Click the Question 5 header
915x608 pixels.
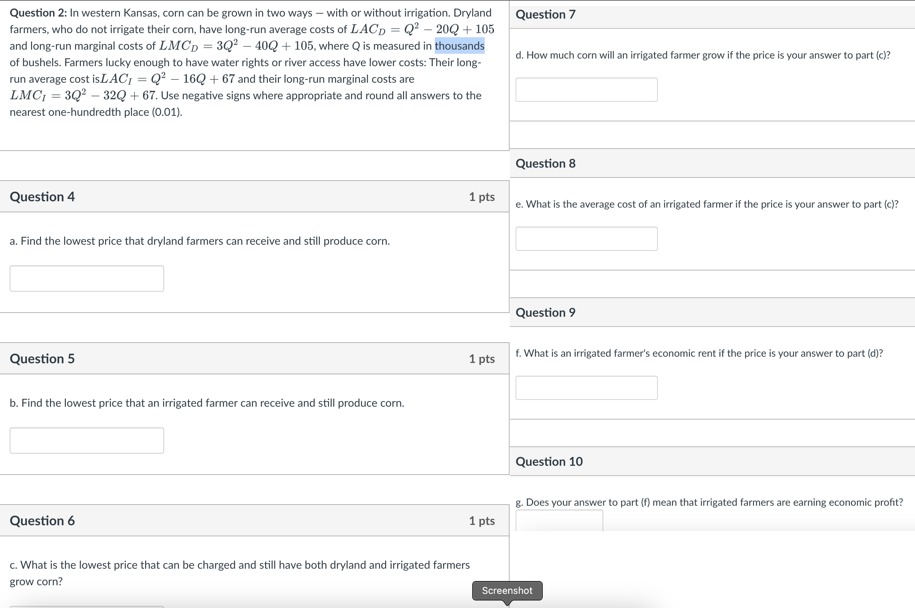[42, 359]
